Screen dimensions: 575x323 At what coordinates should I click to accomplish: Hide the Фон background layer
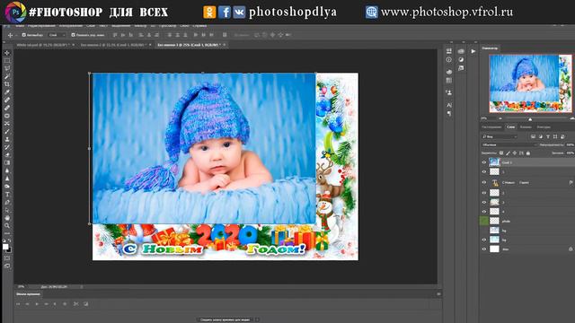tap(484, 249)
